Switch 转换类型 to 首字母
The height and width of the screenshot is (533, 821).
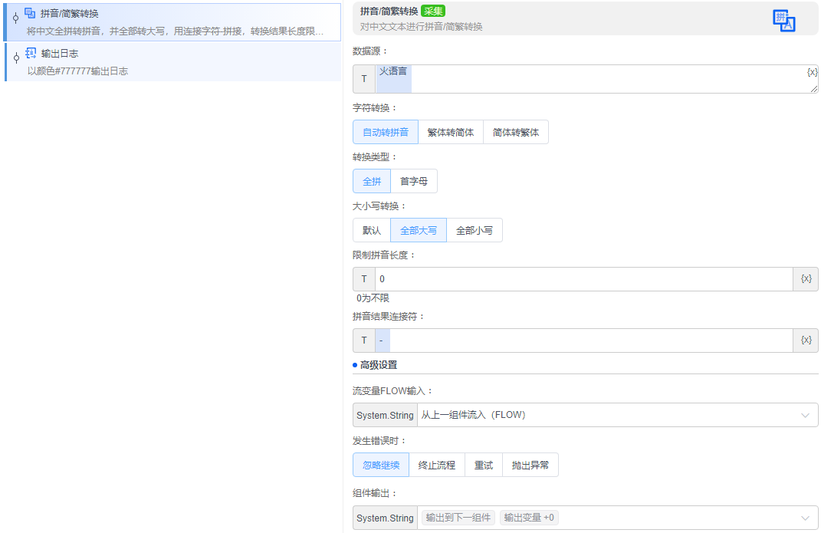pyautogui.click(x=414, y=180)
